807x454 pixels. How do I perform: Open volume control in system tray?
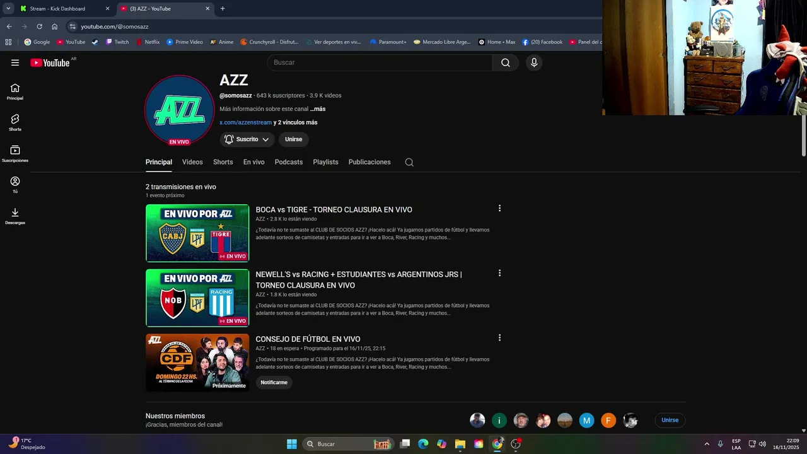762,444
